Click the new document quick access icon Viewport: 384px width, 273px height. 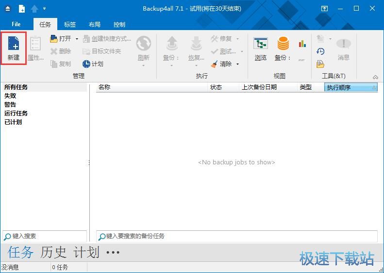[21, 9]
